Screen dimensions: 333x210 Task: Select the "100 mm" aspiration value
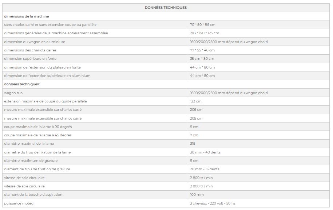[197, 195]
